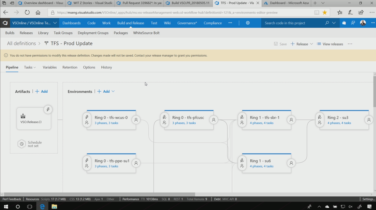The width and height of the screenshot is (376, 210).
Task: Select the VSO.Release.CI artifact build icon
Action: tap(23, 116)
